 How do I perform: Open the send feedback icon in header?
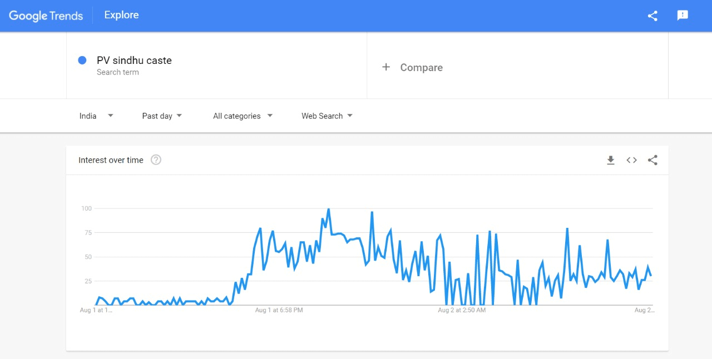click(x=683, y=16)
